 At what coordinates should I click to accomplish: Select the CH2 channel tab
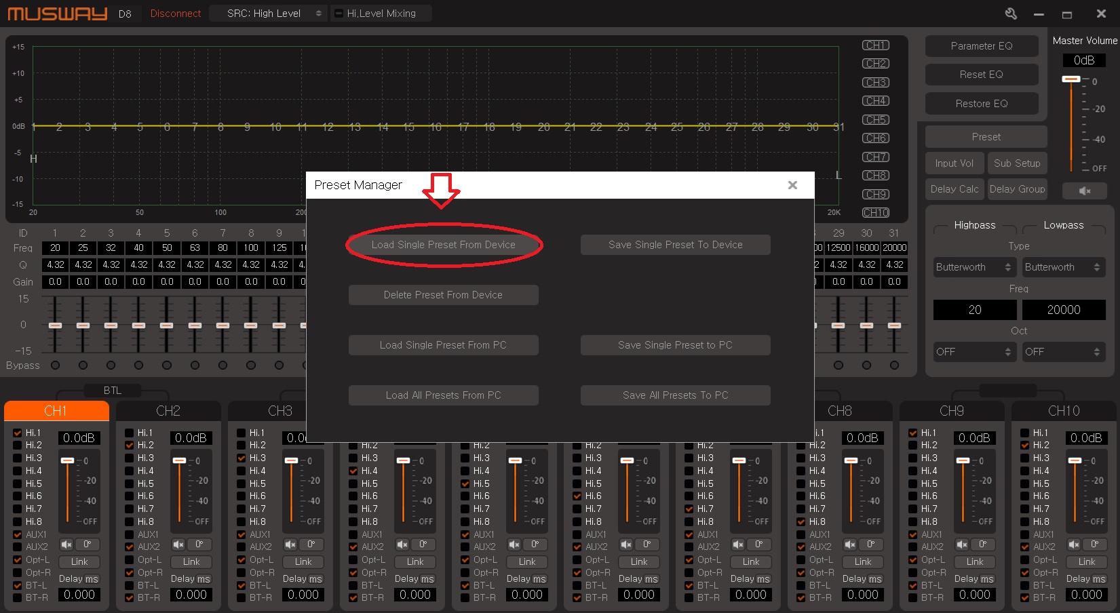coord(168,411)
